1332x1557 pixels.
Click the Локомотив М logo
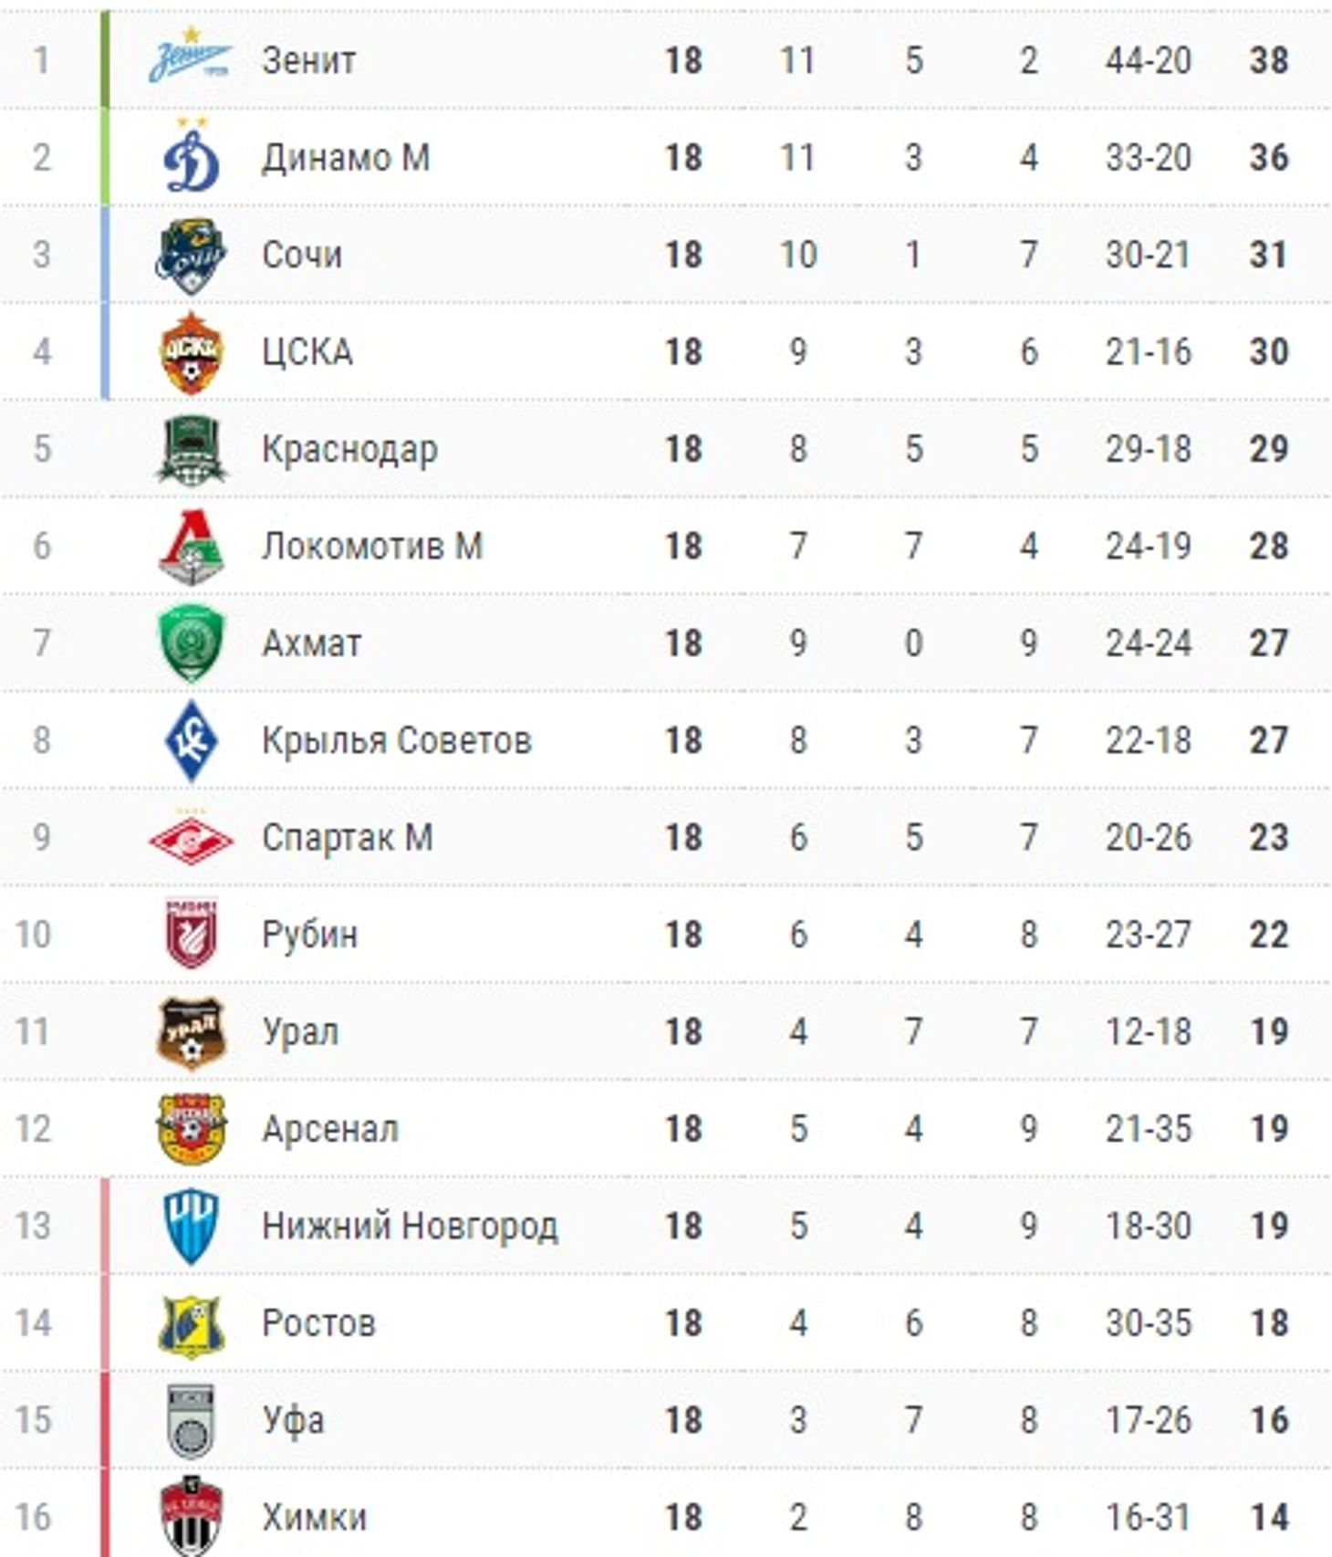click(191, 546)
